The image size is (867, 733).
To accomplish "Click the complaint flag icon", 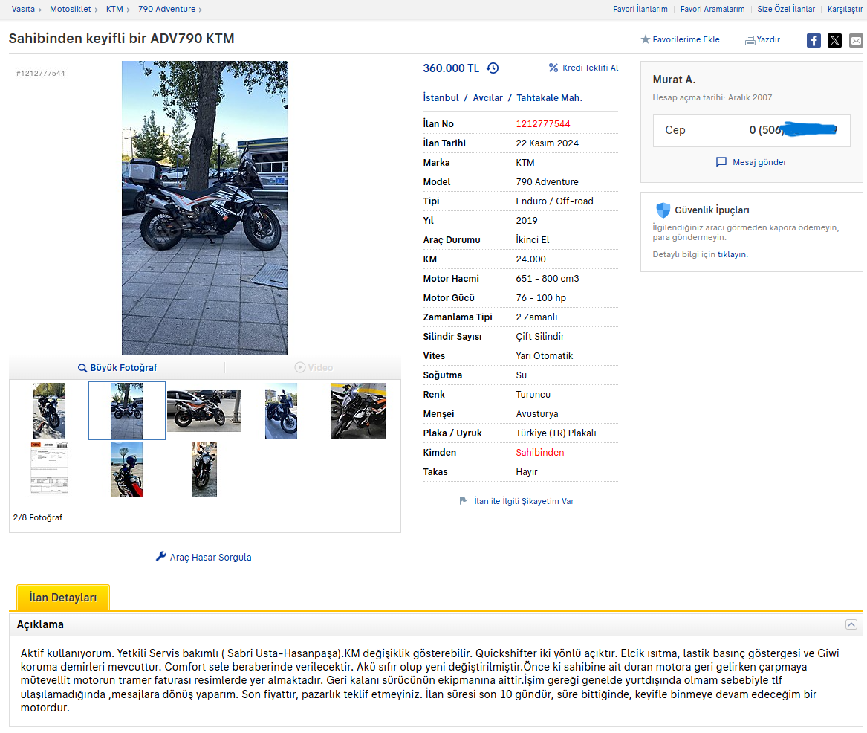I will [464, 500].
